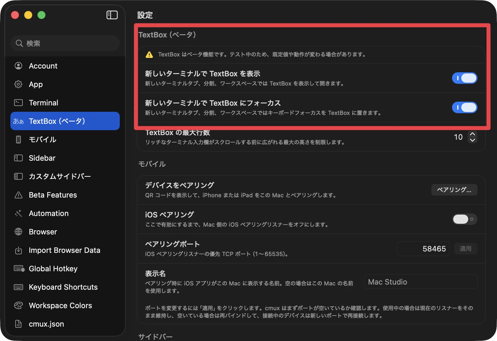This screenshot has width=497, height=341.
Task: Click the Sidebar panel icon in list
Action: click(x=18, y=158)
